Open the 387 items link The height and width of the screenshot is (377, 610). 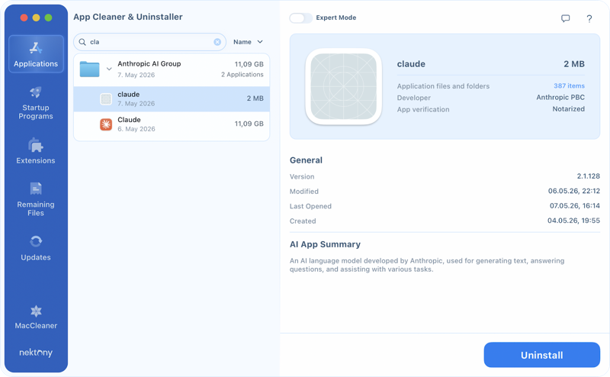pos(569,85)
